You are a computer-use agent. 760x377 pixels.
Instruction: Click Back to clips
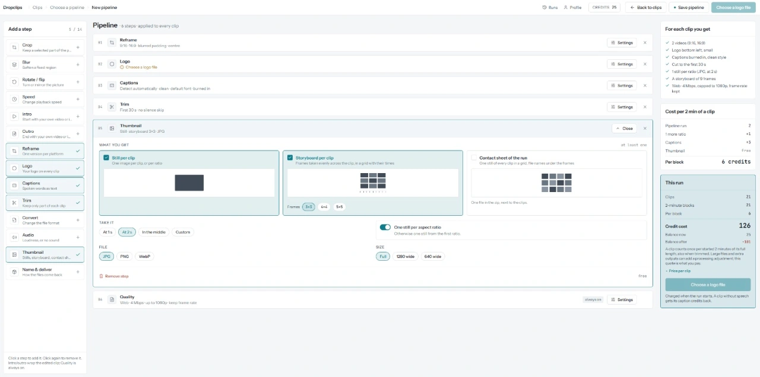click(646, 8)
